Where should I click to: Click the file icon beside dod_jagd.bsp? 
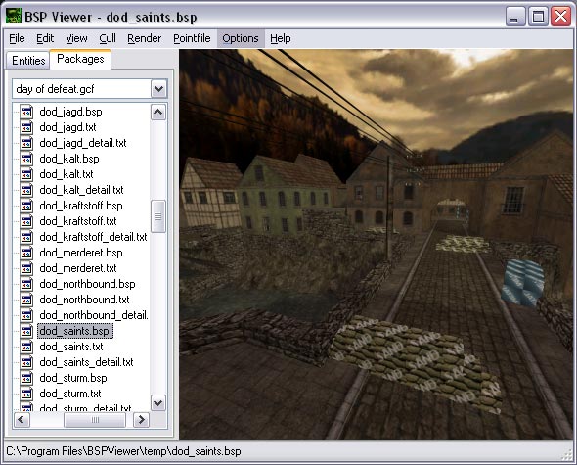(26, 112)
